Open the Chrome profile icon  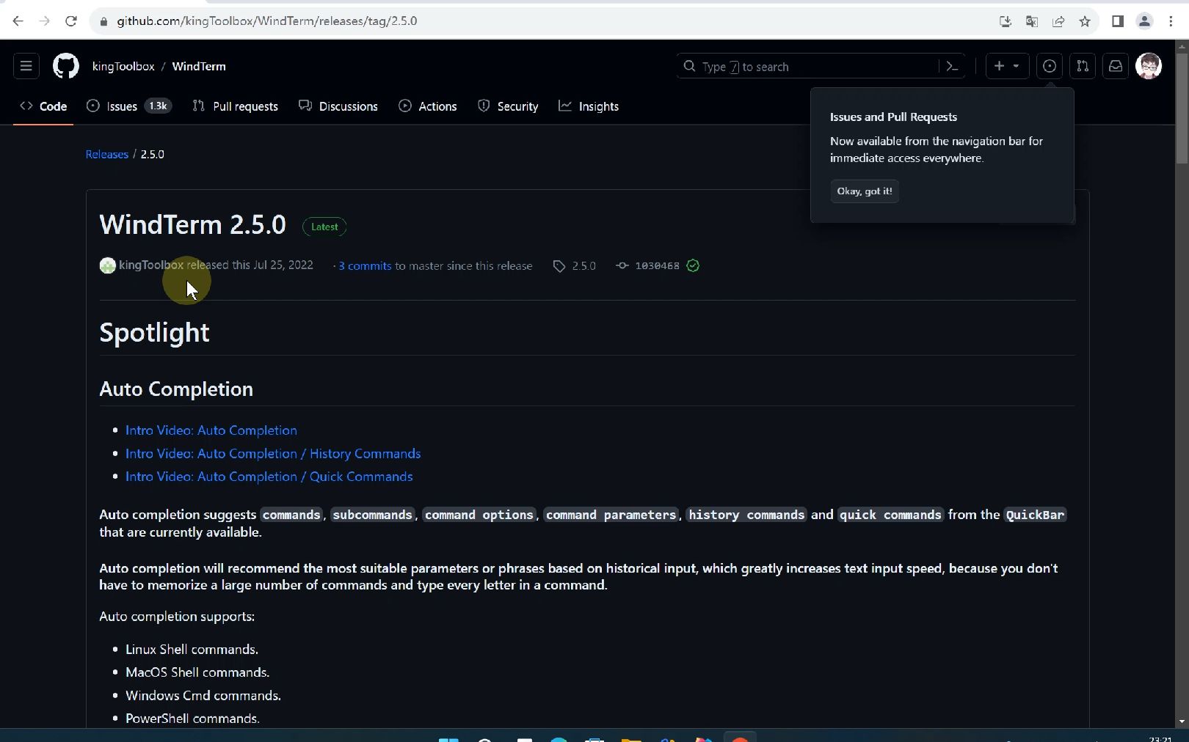[x=1144, y=21]
